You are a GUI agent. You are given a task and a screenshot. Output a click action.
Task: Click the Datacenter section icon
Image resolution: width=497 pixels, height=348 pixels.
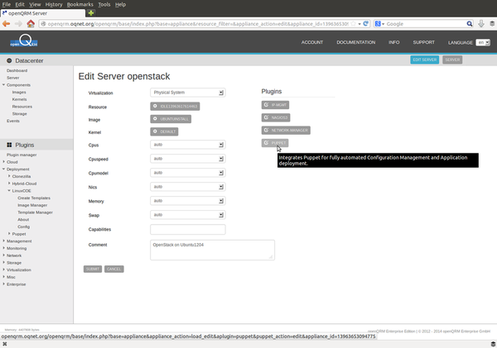9,60
